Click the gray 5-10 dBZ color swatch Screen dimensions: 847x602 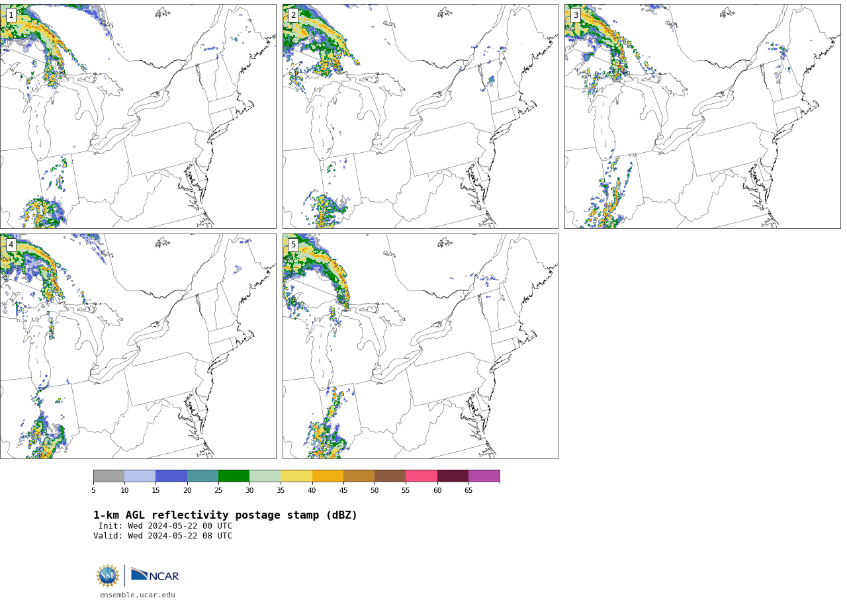point(109,476)
